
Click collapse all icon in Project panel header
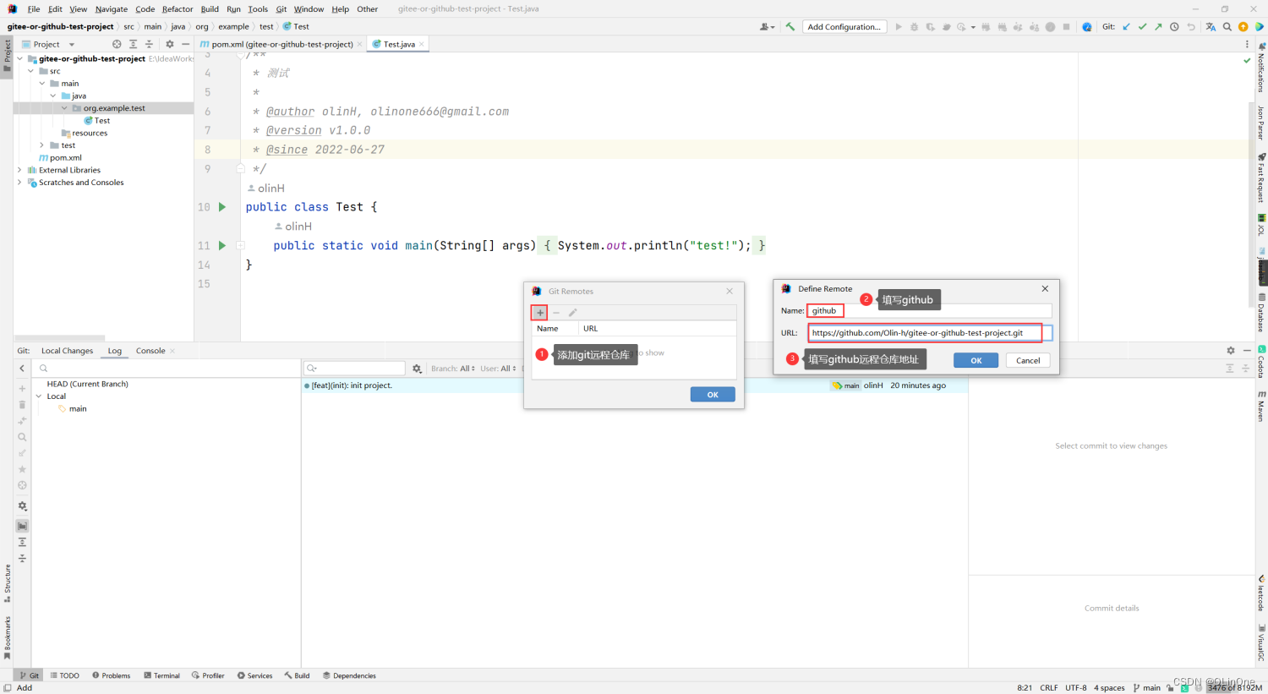[x=149, y=44]
